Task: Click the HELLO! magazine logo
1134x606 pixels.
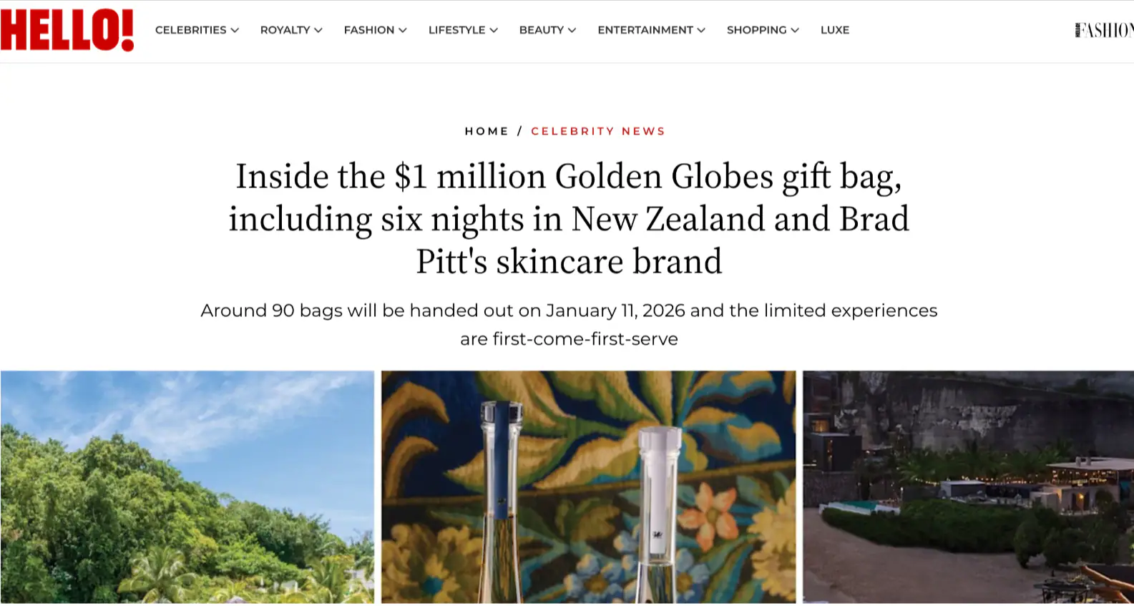Action: pos(67,30)
